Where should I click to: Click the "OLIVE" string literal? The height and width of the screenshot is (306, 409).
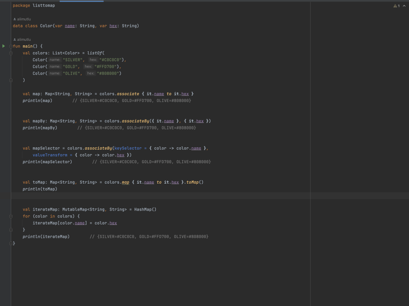coord(71,73)
